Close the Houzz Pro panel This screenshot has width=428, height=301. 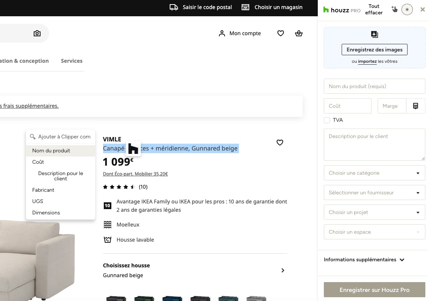point(423,9)
